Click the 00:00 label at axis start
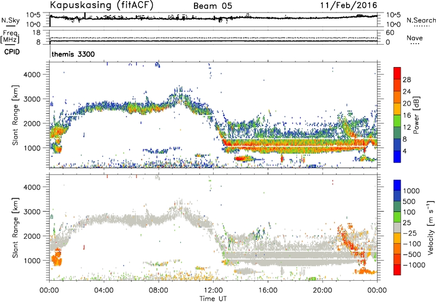436x302 pixels. [x=49, y=291]
